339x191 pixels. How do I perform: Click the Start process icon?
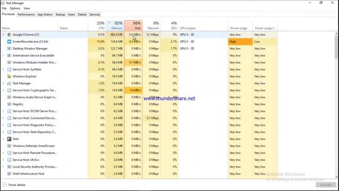pos(9,139)
